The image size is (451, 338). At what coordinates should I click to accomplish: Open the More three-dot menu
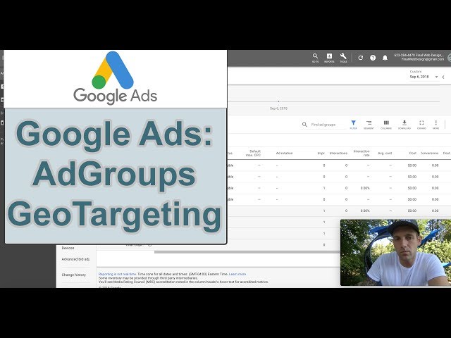[435, 125]
